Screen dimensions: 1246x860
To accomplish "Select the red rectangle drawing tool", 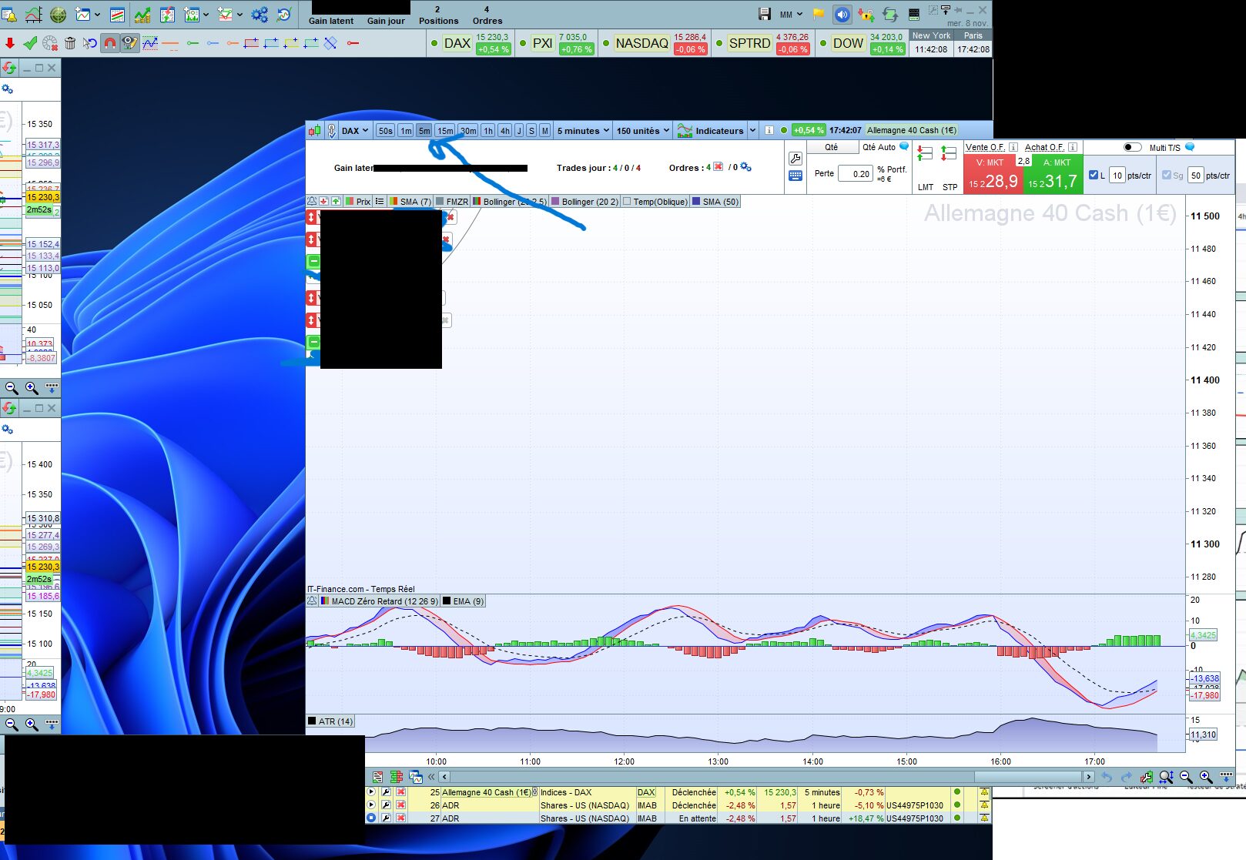I will tap(251, 43).
